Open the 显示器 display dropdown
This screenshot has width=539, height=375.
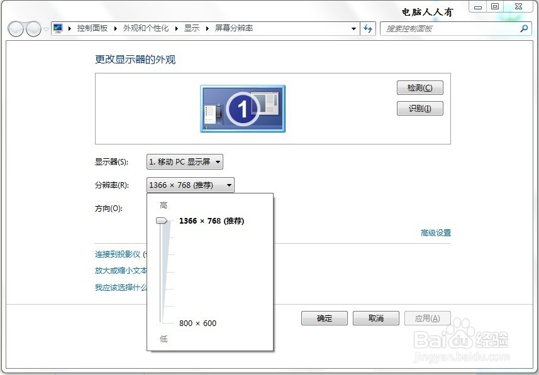click(x=185, y=161)
